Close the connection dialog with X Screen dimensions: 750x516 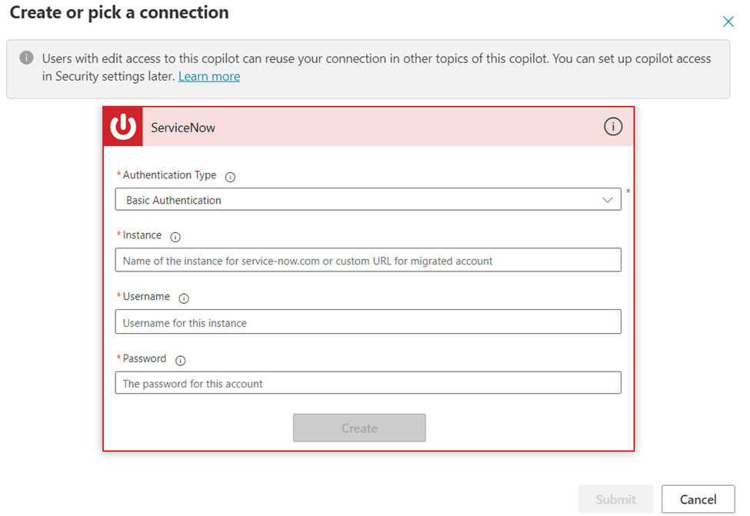728,22
